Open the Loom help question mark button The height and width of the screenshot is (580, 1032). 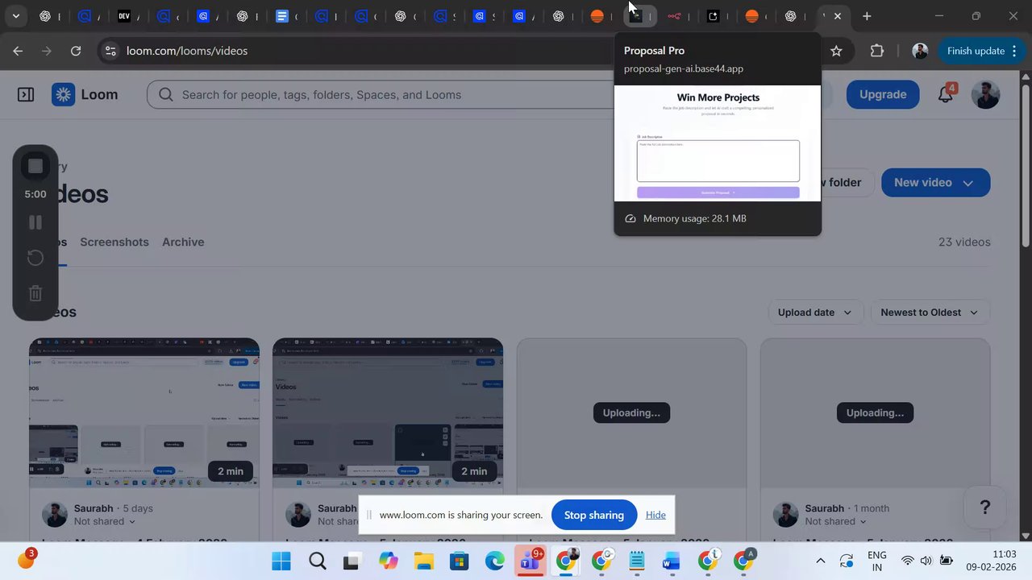coord(984,507)
